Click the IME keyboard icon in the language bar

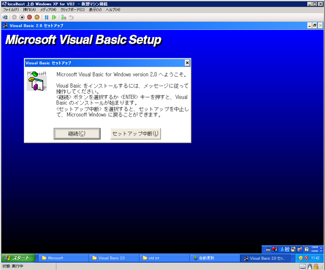point(268,250)
